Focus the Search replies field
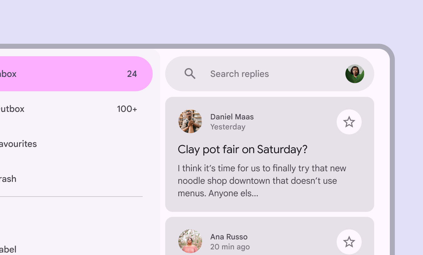The height and width of the screenshot is (255, 423). [x=239, y=74]
